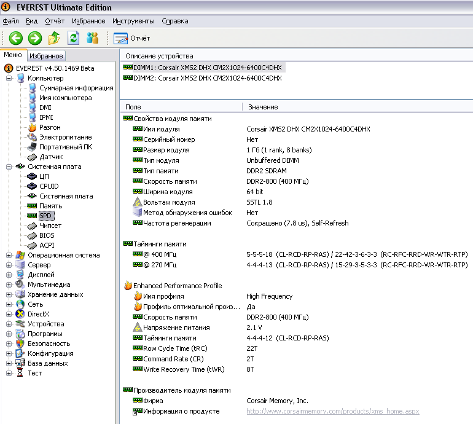The image size is (473, 424).
Task: Click the green Forward arrow toolbar icon
Action: coord(35,38)
